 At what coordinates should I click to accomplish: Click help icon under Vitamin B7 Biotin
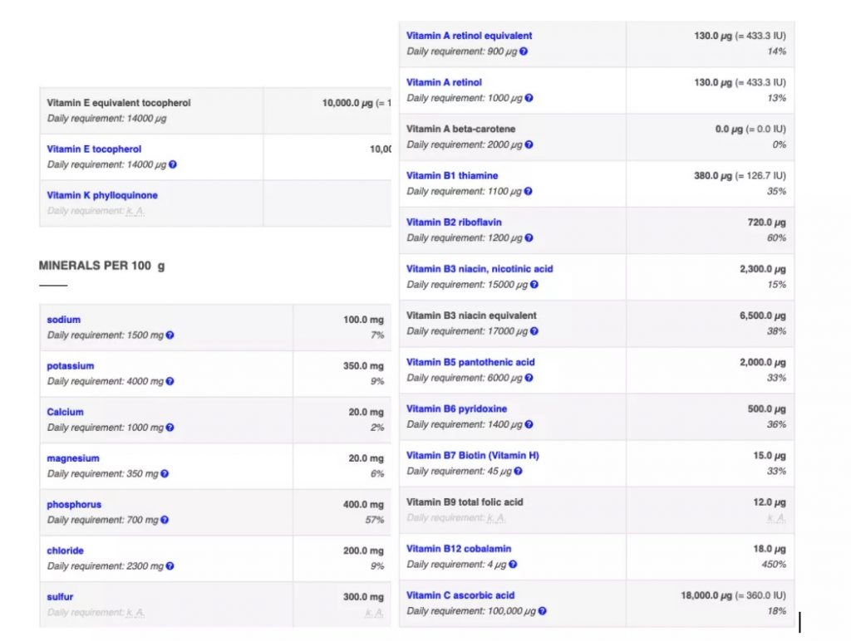coord(519,472)
